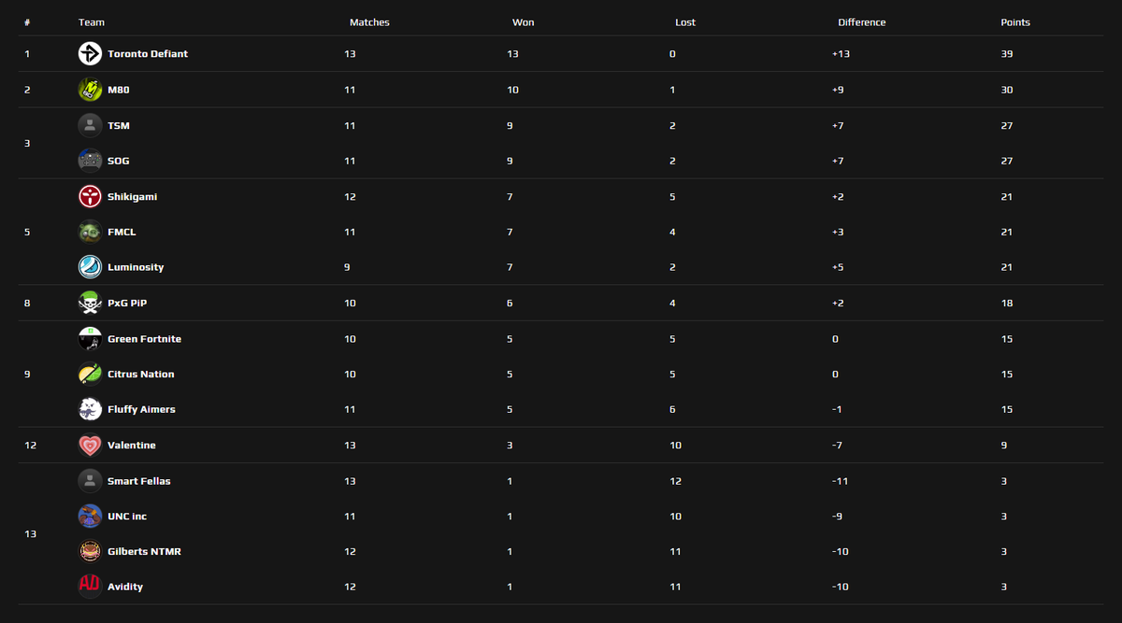The width and height of the screenshot is (1122, 623).
Task: Click Smart Fellas' -11 difference value
Action: click(840, 481)
